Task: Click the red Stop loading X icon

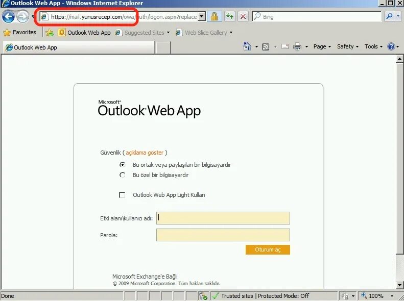Action: [243, 17]
